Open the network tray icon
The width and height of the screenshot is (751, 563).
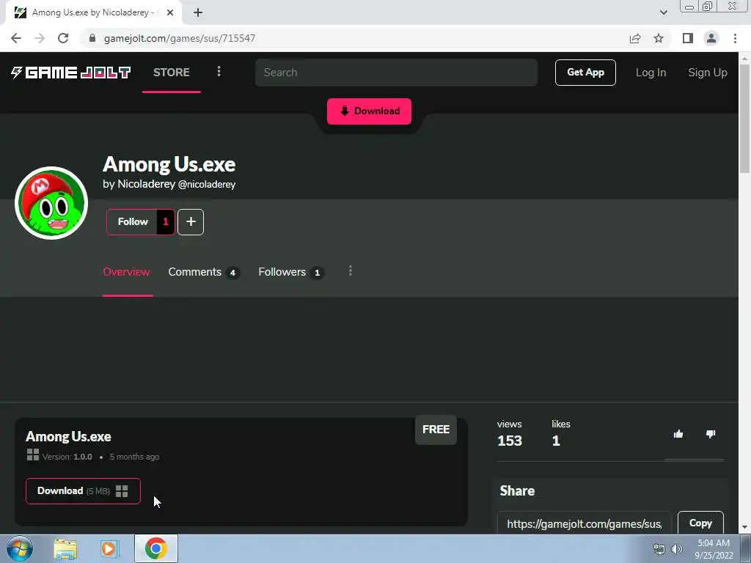659,549
